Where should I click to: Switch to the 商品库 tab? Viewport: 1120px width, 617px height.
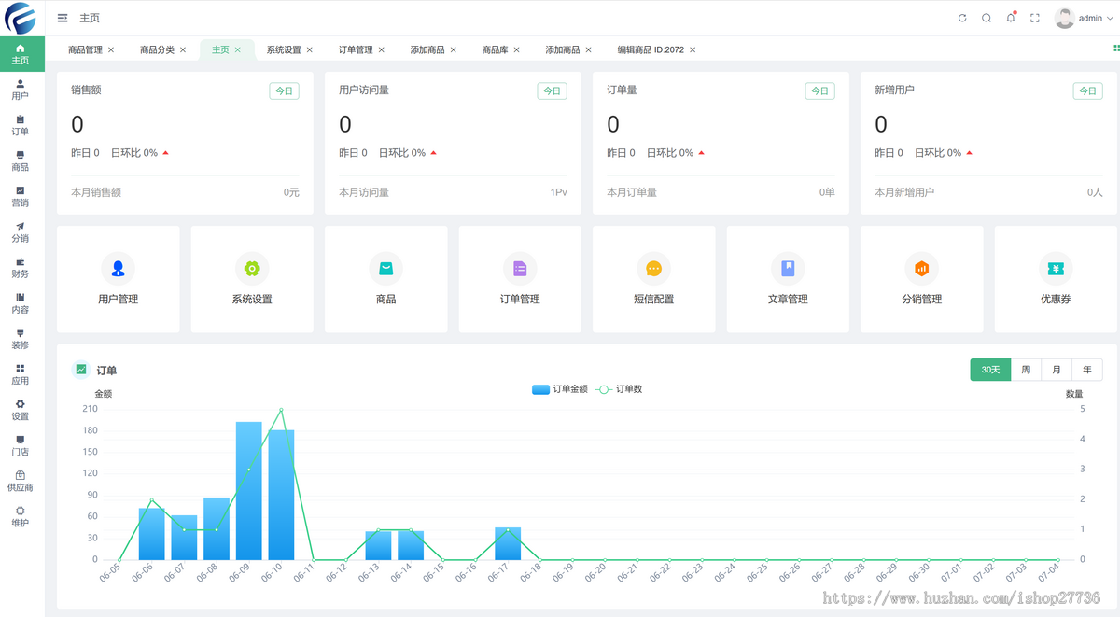click(x=495, y=49)
